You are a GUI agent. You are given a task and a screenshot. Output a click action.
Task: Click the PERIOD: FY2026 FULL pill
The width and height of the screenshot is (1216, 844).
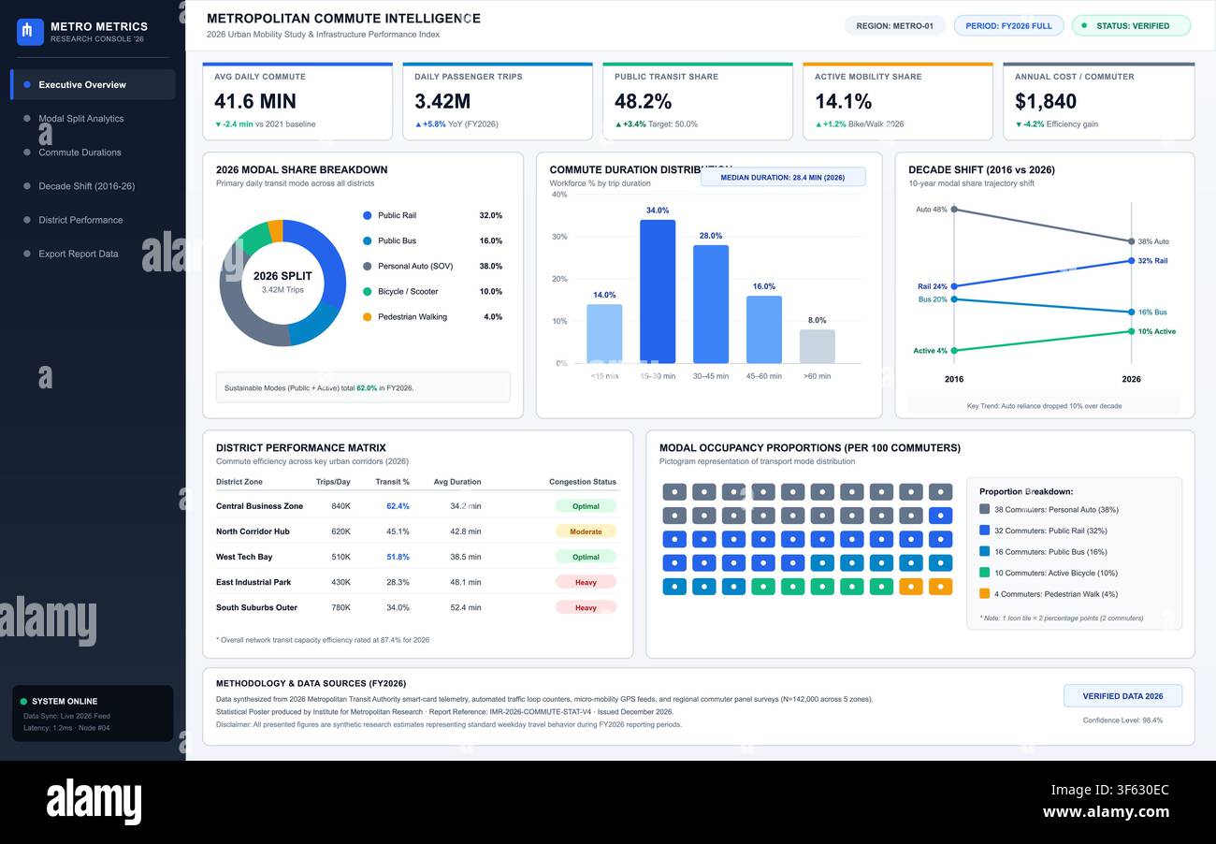tap(1008, 26)
